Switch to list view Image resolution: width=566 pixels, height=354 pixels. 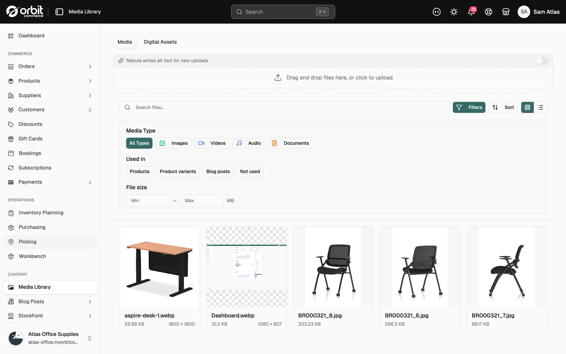[x=541, y=107]
